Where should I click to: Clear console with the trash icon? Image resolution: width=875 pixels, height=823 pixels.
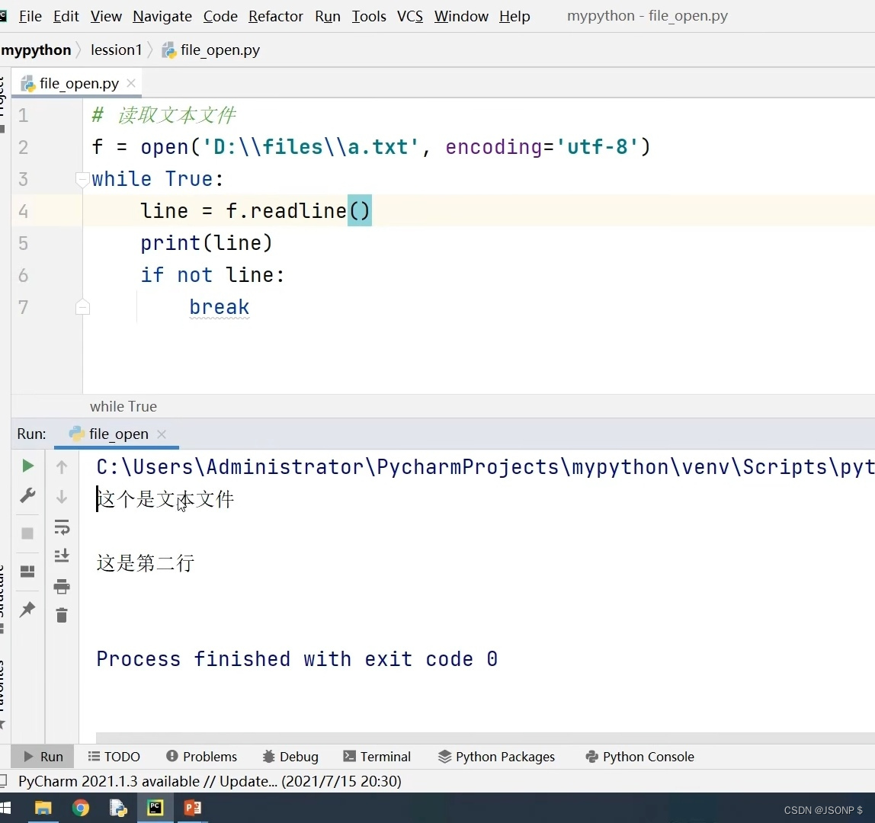click(62, 615)
